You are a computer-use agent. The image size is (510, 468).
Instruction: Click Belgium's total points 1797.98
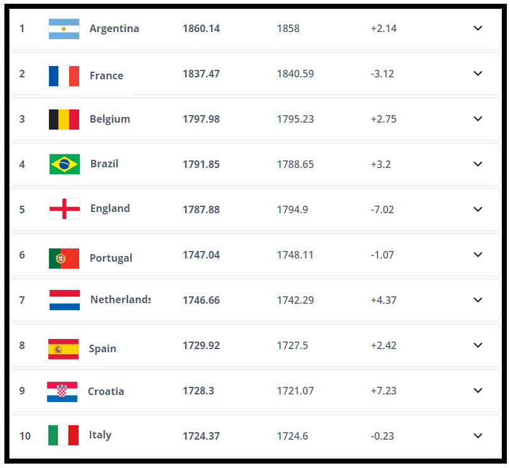(x=201, y=119)
